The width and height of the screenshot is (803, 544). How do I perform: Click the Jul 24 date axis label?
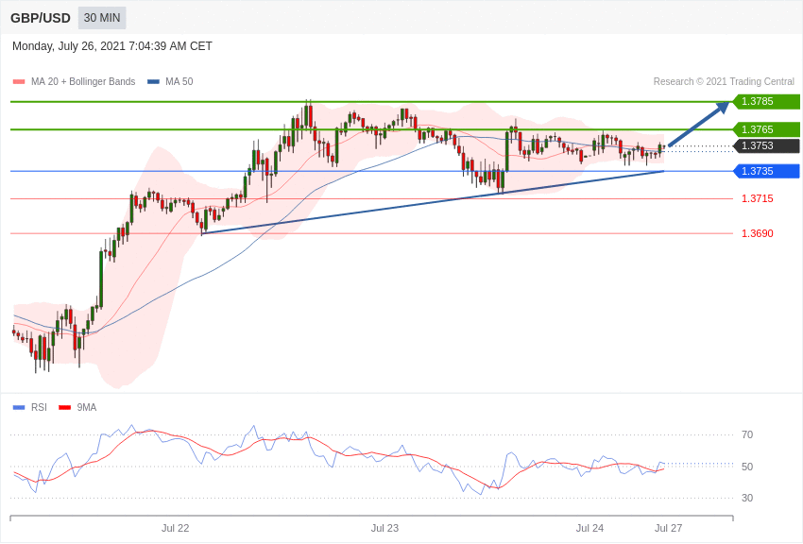(x=589, y=528)
